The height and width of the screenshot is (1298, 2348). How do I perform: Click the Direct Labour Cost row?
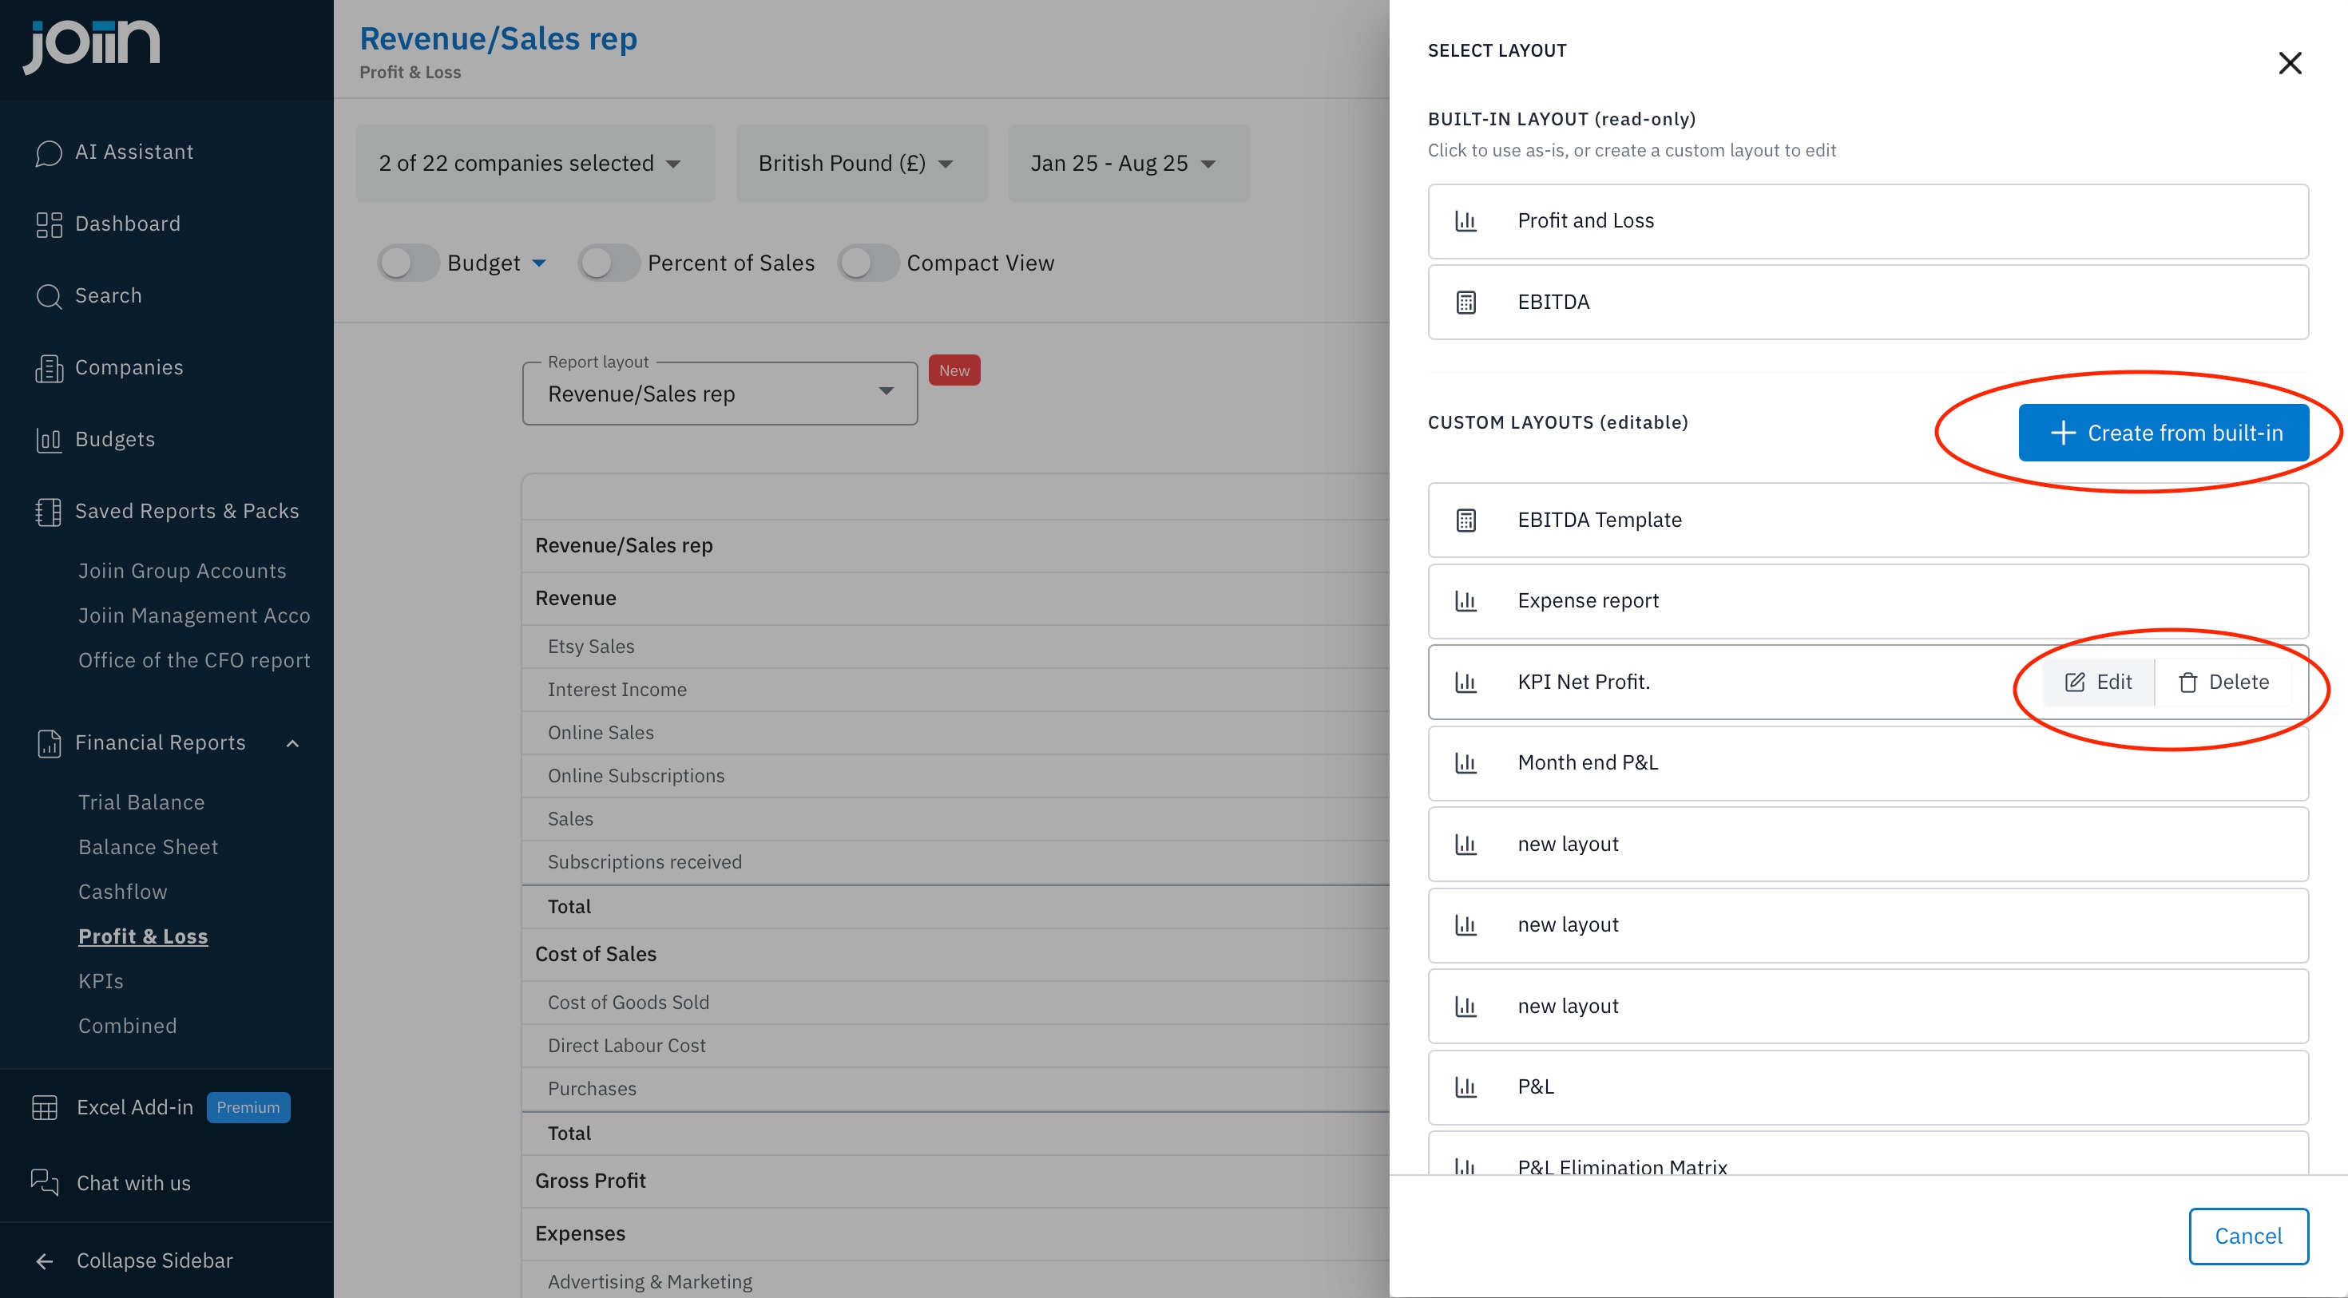pos(955,1046)
